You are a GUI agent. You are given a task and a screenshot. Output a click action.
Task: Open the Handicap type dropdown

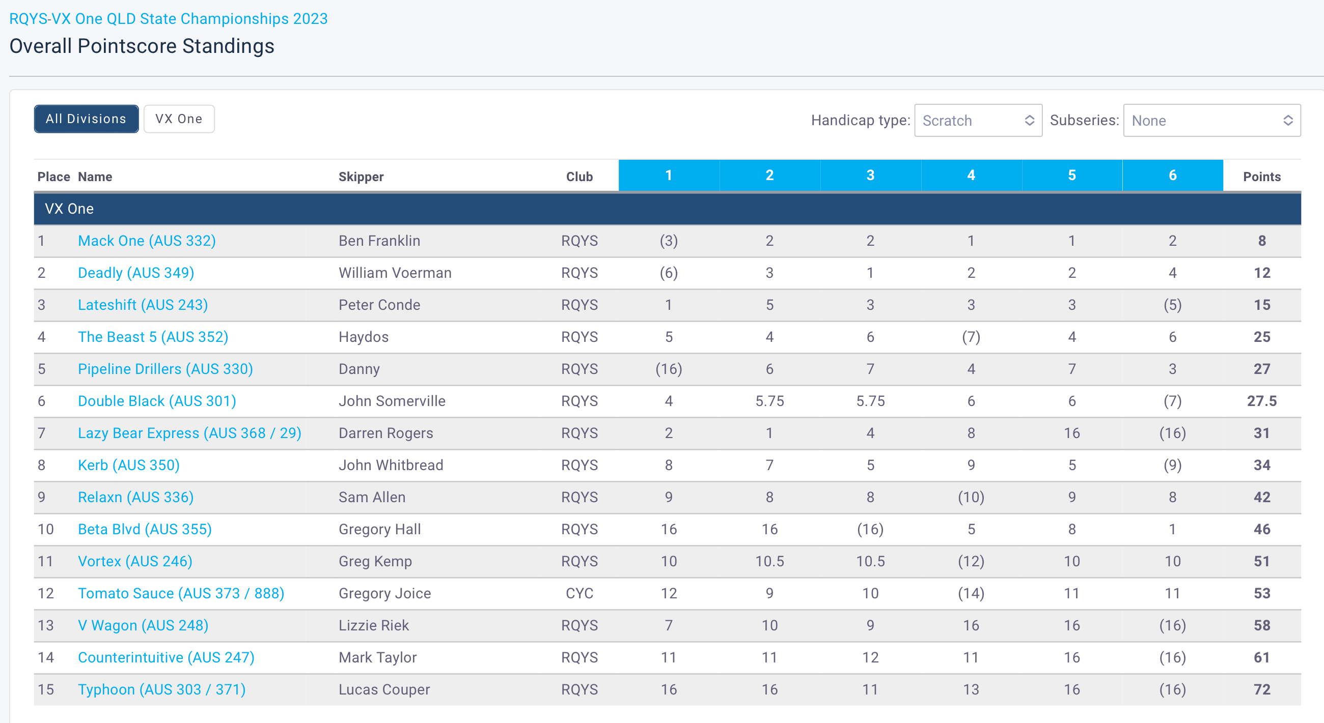[978, 121]
